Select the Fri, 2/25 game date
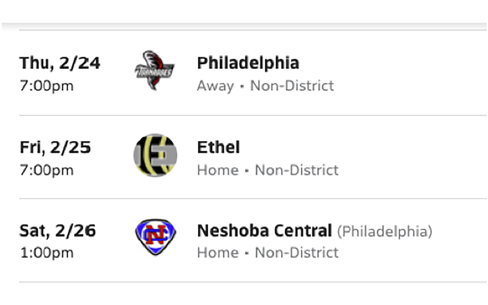This screenshot has width=488, height=305. pyautogui.click(x=55, y=147)
